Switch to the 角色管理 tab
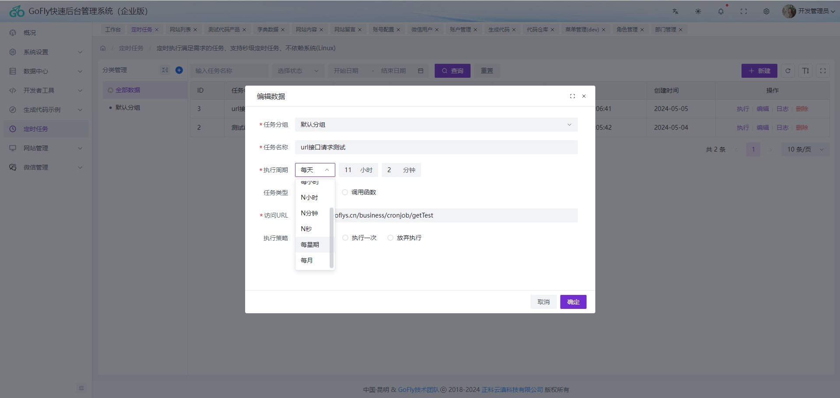Image resolution: width=840 pixels, height=398 pixels. point(627,30)
